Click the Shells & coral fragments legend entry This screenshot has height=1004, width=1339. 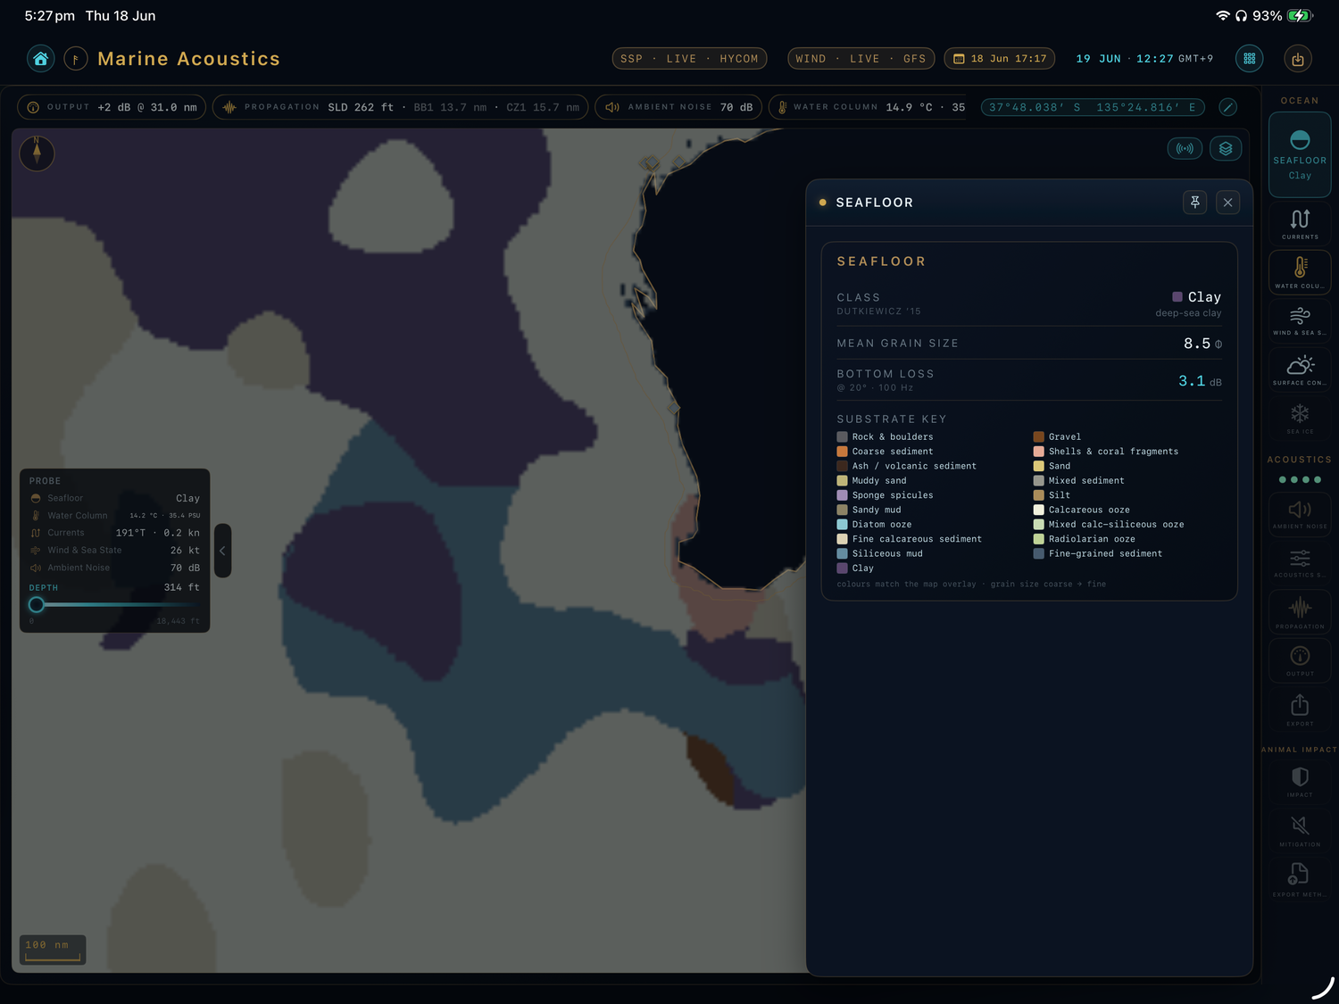(x=1106, y=452)
